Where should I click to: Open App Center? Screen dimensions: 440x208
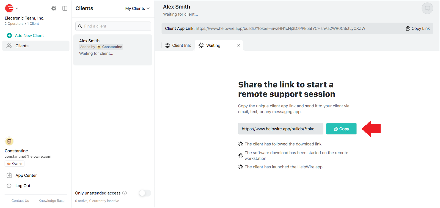click(26, 175)
